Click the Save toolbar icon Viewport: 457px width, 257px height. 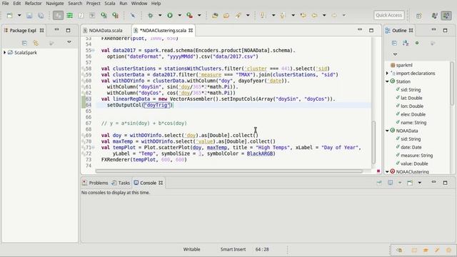(x=29, y=16)
